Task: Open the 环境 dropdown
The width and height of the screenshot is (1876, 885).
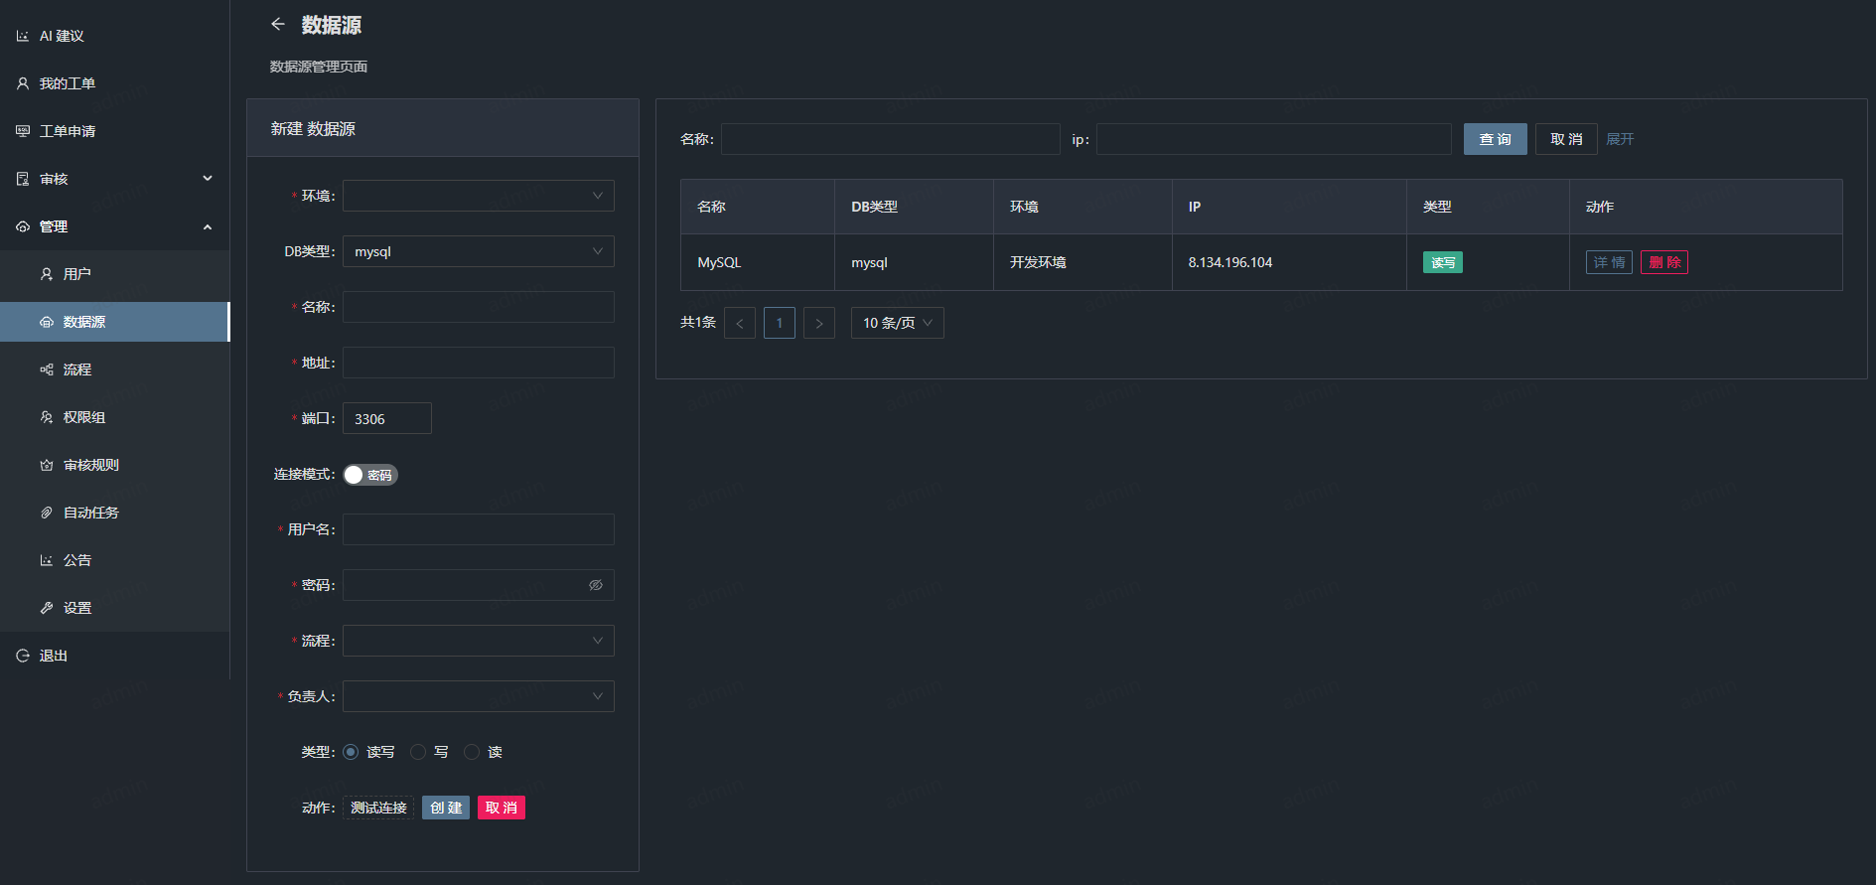Action: pos(478,196)
